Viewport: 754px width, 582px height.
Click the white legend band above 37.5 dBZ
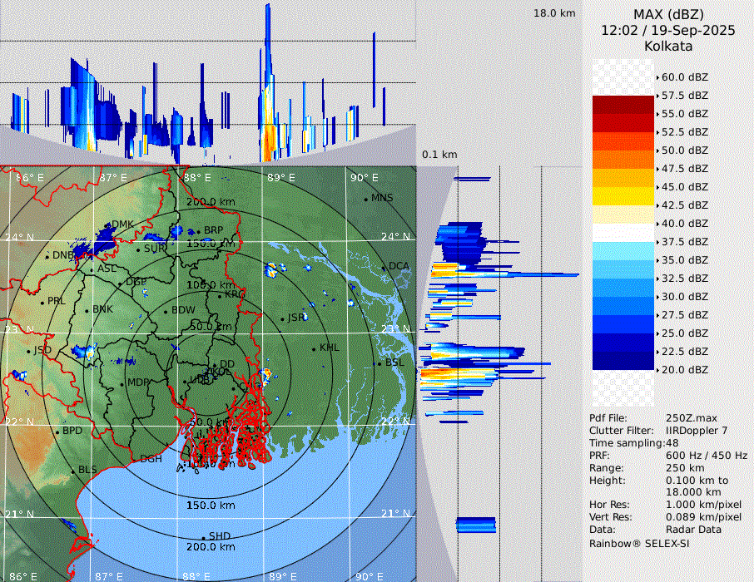pos(623,232)
